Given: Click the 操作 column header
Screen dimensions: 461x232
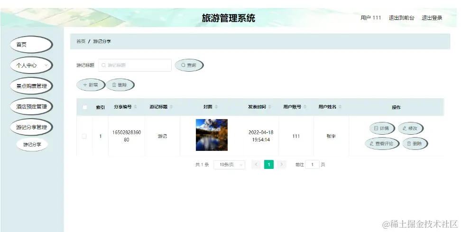Looking at the screenshot, I should tap(396, 107).
